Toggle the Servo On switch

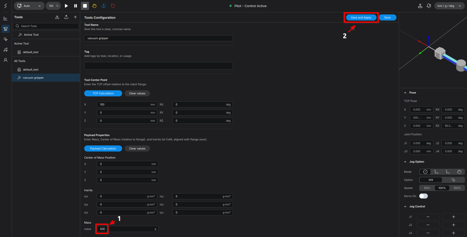coord(424,196)
